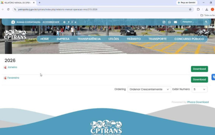Decrease font size with down arrow icon

pos(75,22)
